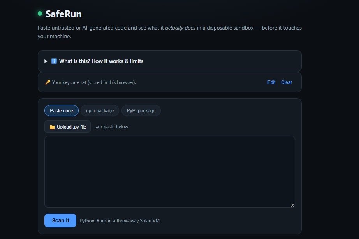Click '...or paste below' hint text
359x239 pixels.
point(111,127)
